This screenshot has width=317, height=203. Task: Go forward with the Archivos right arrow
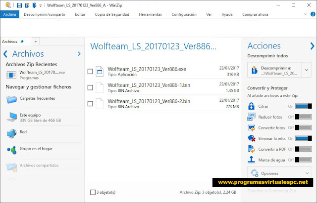tap(79, 54)
